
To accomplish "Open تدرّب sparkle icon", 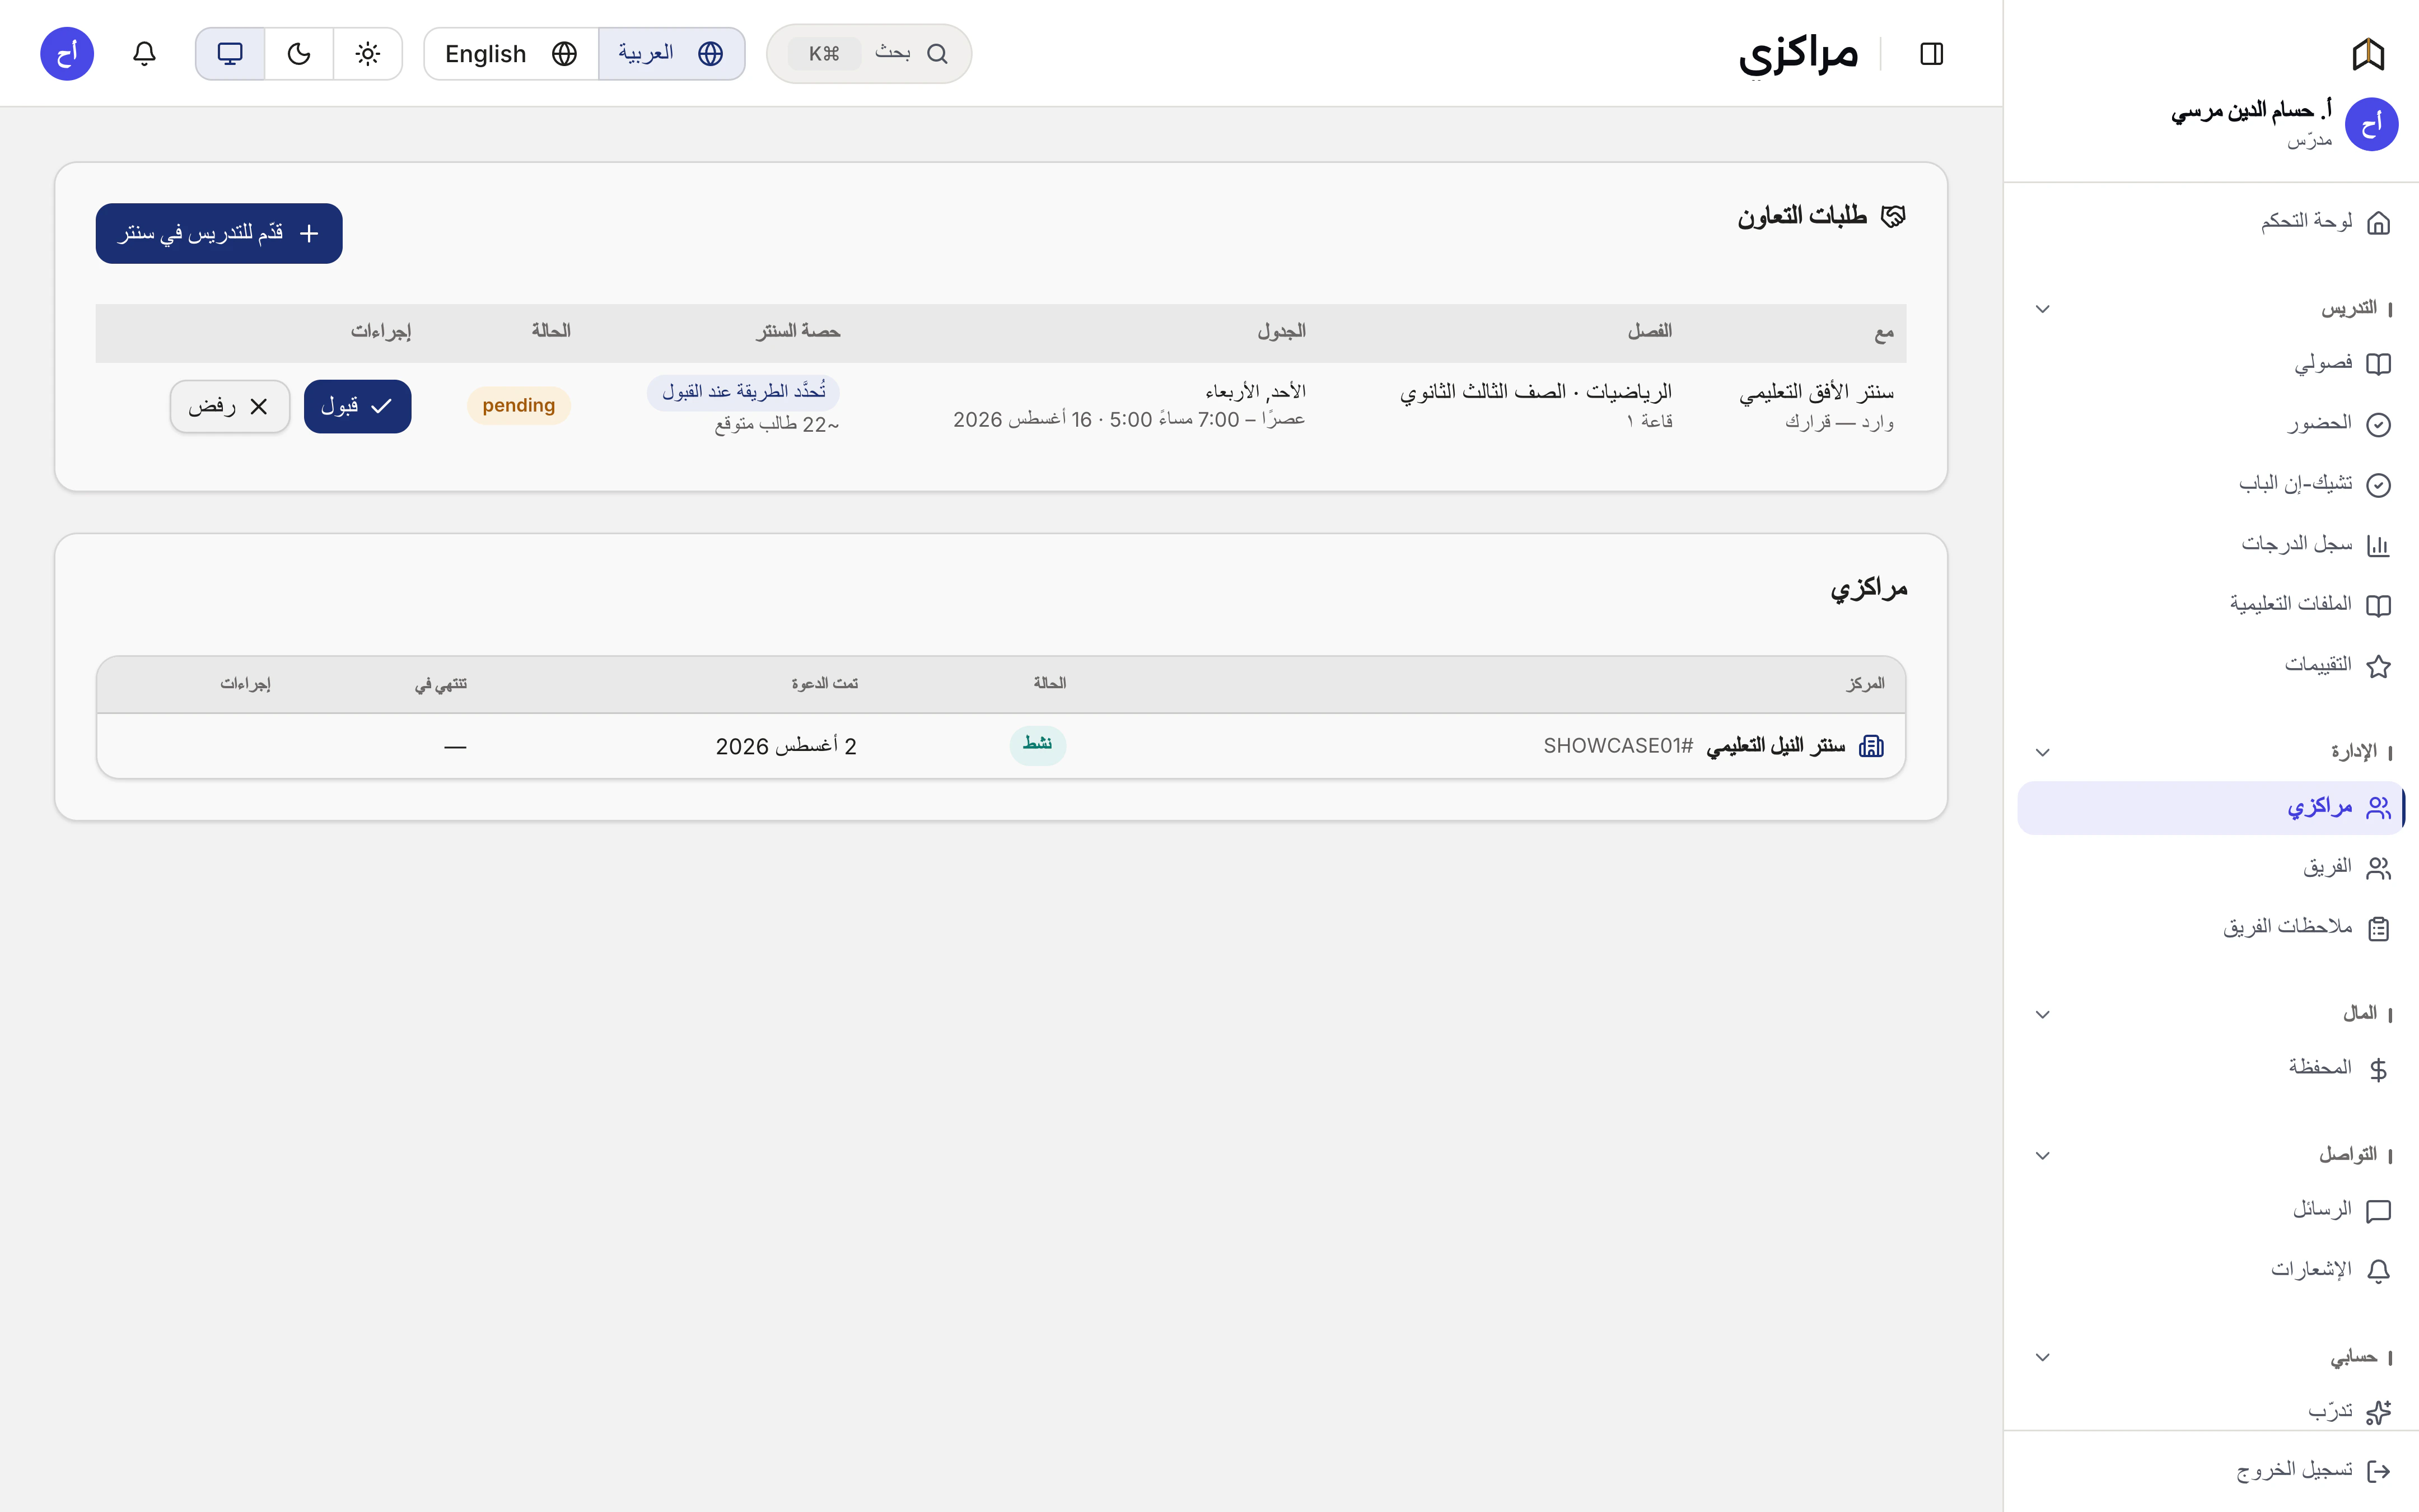I will (x=2379, y=1412).
